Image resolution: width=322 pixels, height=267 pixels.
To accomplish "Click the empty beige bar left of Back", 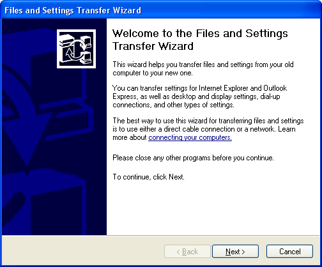I will click(x=83, y=251).
